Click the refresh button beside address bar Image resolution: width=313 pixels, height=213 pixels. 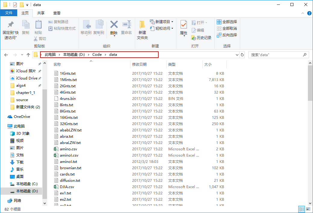click(x=242, y=55)
